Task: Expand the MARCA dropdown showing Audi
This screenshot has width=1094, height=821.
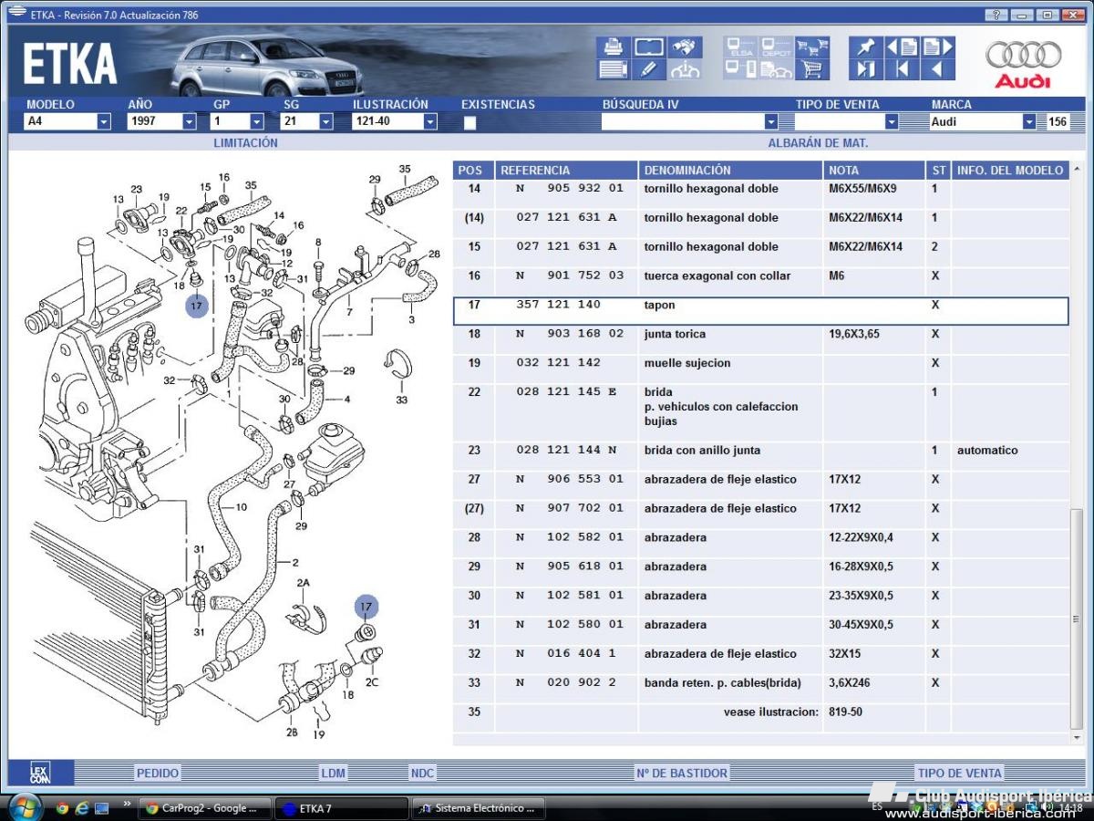Action: tap(1028, 121)
